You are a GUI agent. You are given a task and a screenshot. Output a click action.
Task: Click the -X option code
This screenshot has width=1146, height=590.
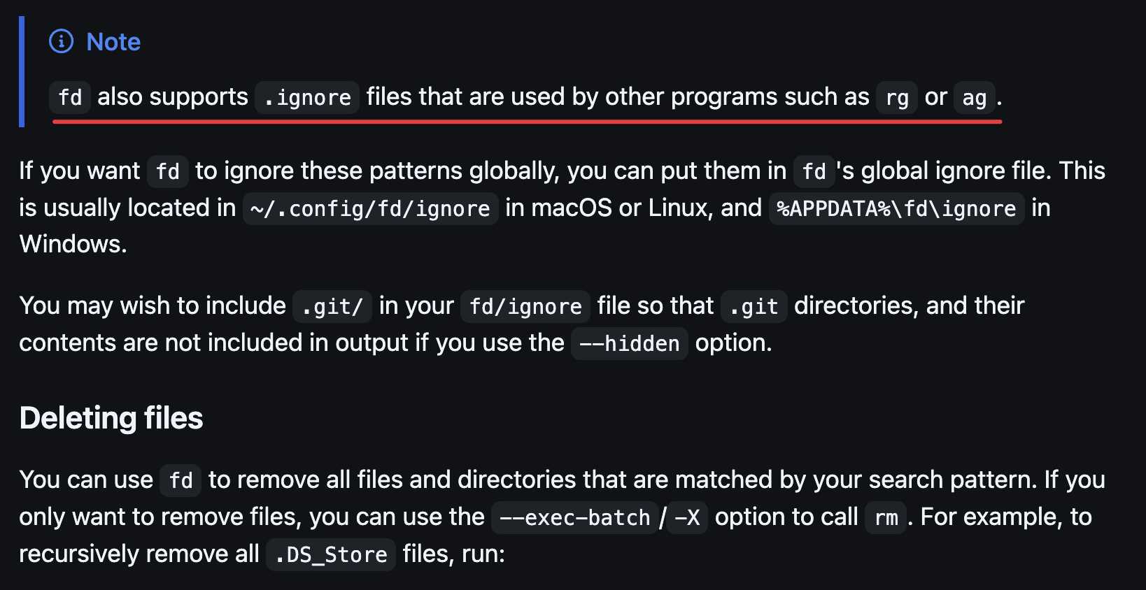point(686,517)
